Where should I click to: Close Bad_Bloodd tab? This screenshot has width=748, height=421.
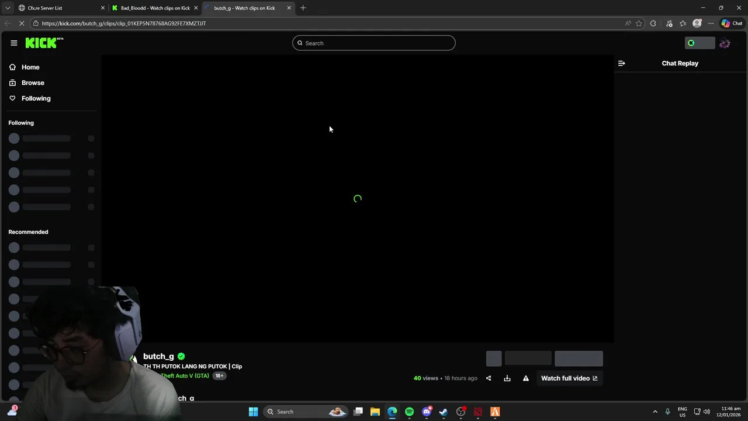(x=196, y=8)
